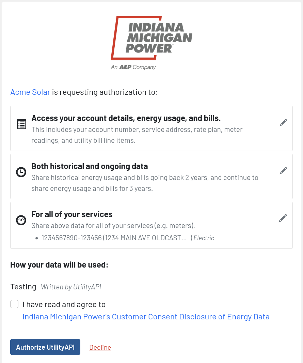The width and height of the screenshot is (303, 363).
Task: Select the "For all of your services" heading
Action: click(x=72, y=214)
